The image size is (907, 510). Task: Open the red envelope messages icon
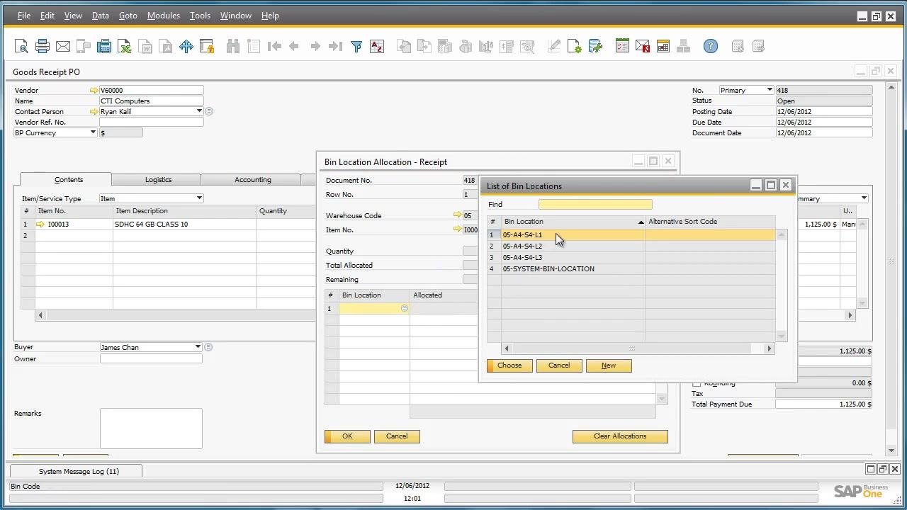point(643,47)
